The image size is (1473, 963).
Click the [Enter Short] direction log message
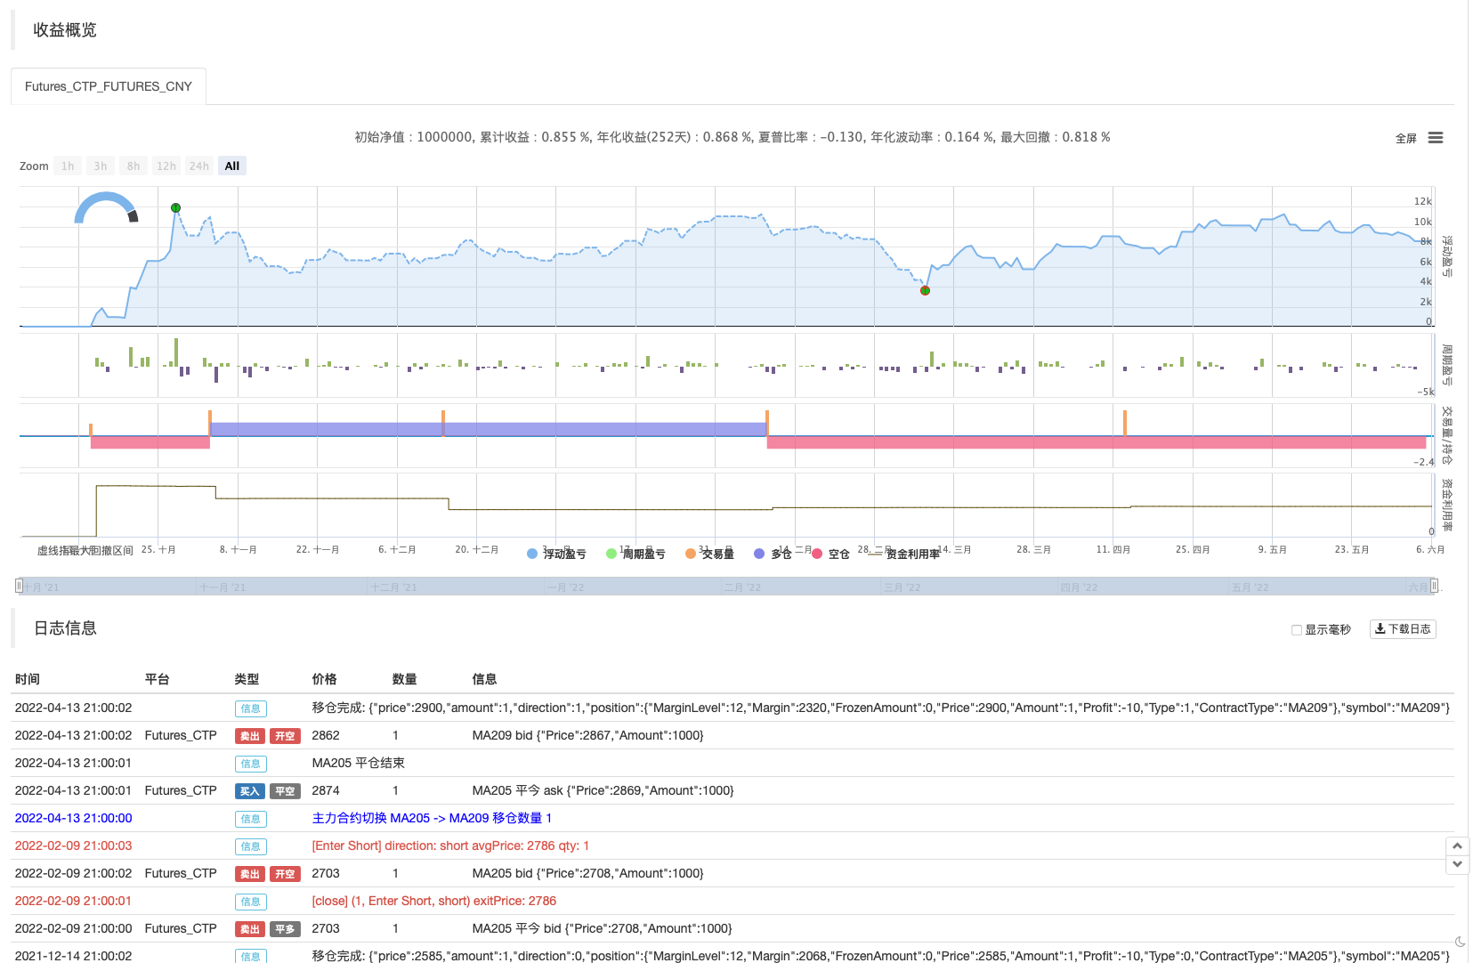pyautogui.click(x=450, y=846)
